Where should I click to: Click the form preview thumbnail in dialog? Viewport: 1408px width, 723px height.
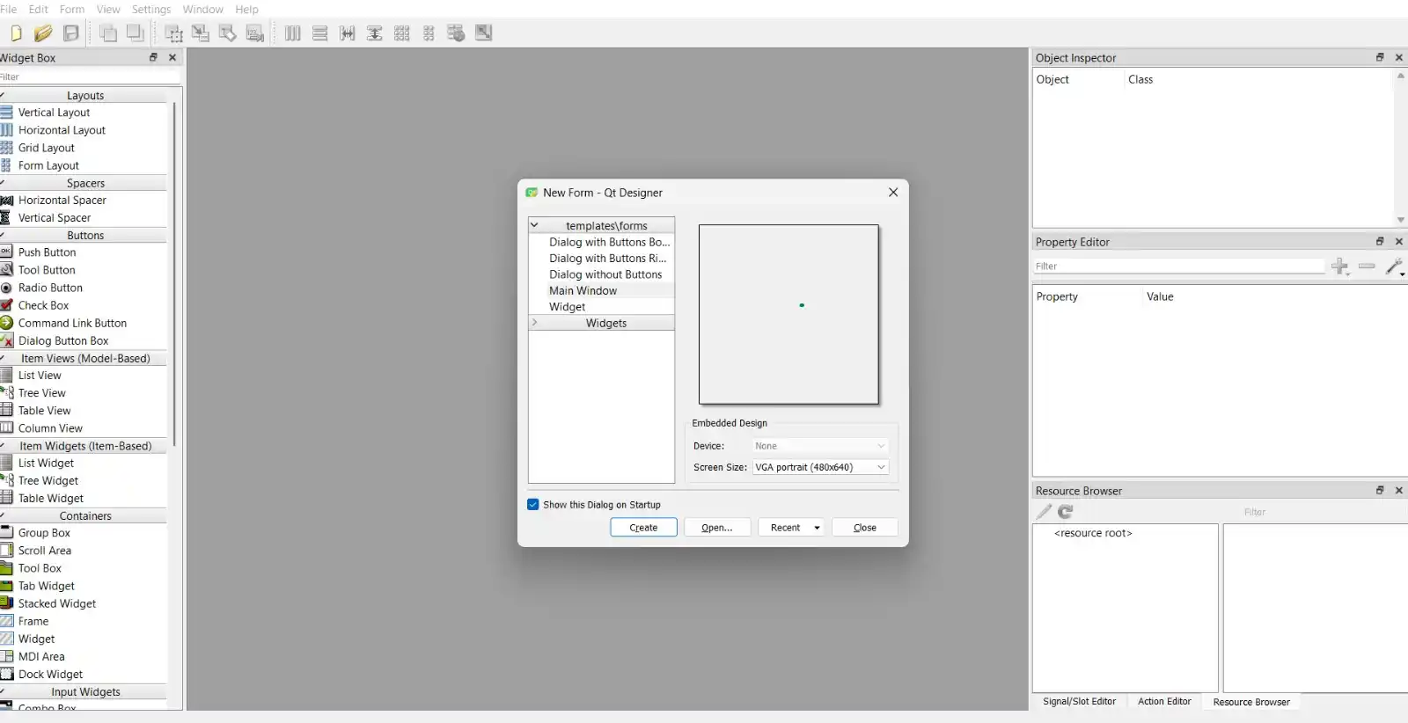tap(788, 315)
